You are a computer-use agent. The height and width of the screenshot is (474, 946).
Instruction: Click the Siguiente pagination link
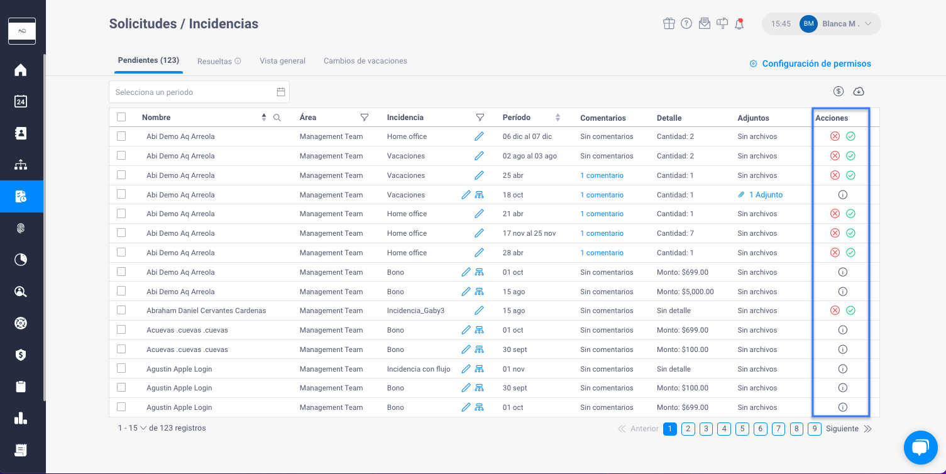[x=842, y=429]
